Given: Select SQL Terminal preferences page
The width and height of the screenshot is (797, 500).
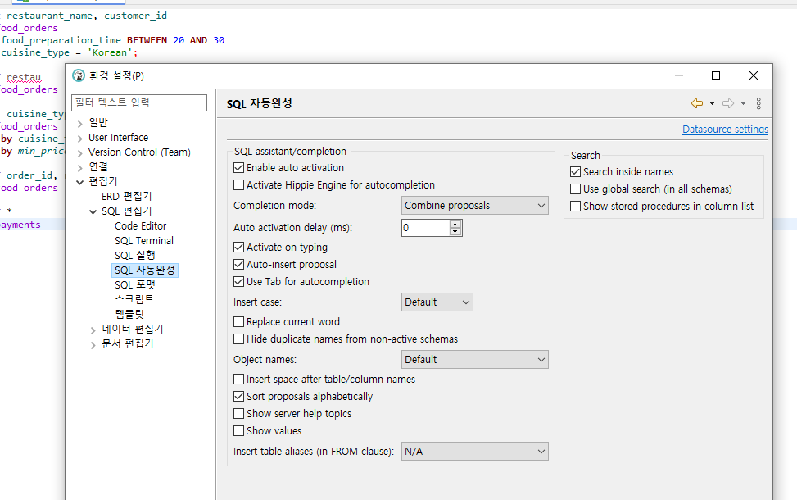Looking at the screenshot, I should [144, 241].
